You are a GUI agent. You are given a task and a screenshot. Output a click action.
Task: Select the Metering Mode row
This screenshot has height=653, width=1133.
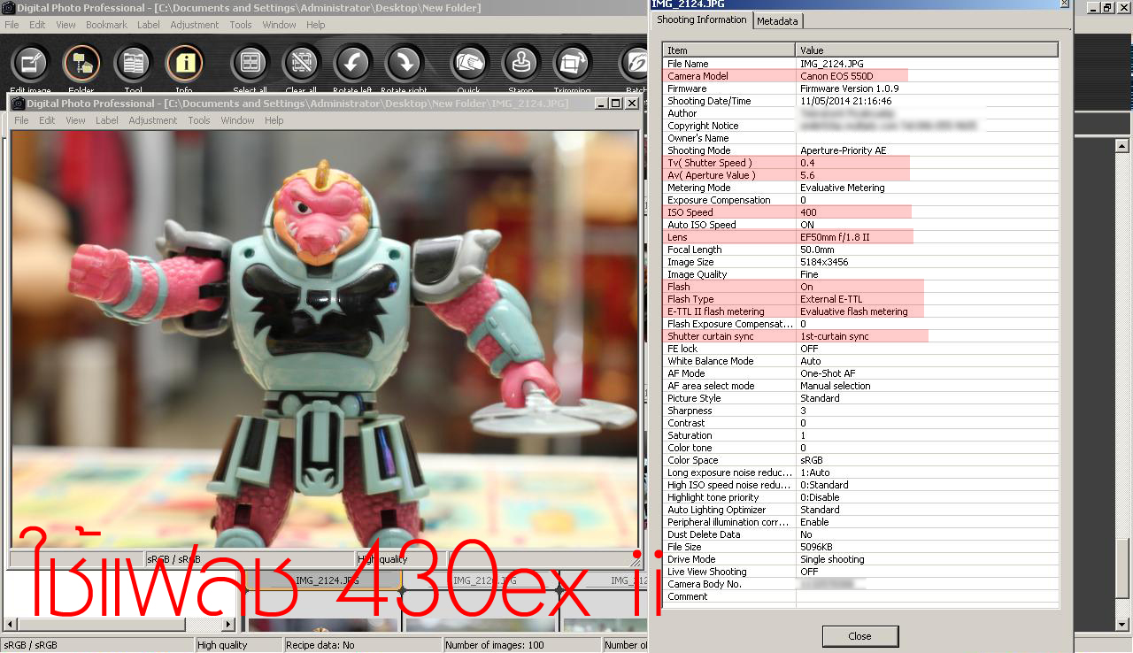tap(860, 188)
